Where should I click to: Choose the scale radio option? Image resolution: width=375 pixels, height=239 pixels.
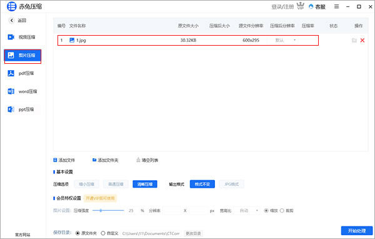pyautogui.click(x=266, y=210)
